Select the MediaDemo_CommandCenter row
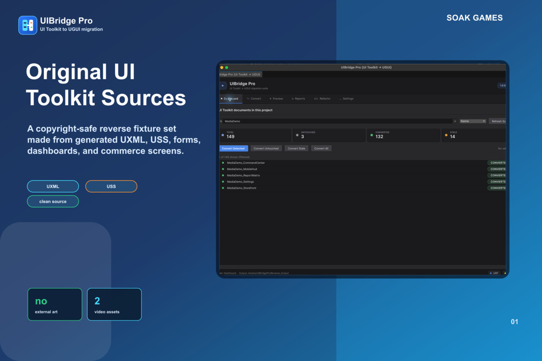The height and width of the screenshot is (361, 542). 363,163
